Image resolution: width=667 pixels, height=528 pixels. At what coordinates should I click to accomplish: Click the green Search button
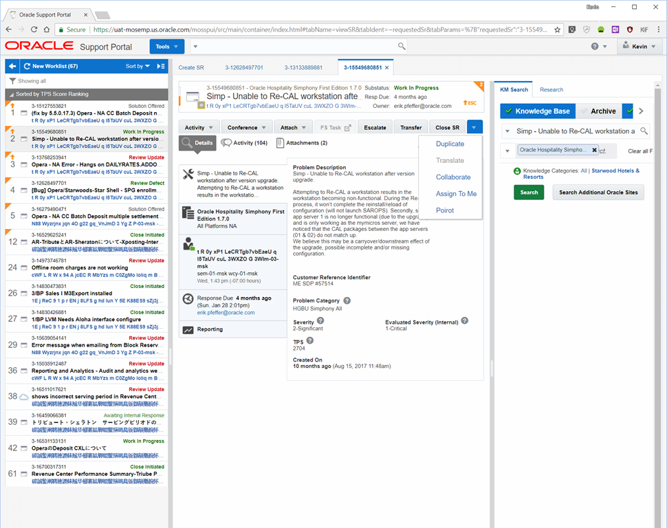coord(529,192)
